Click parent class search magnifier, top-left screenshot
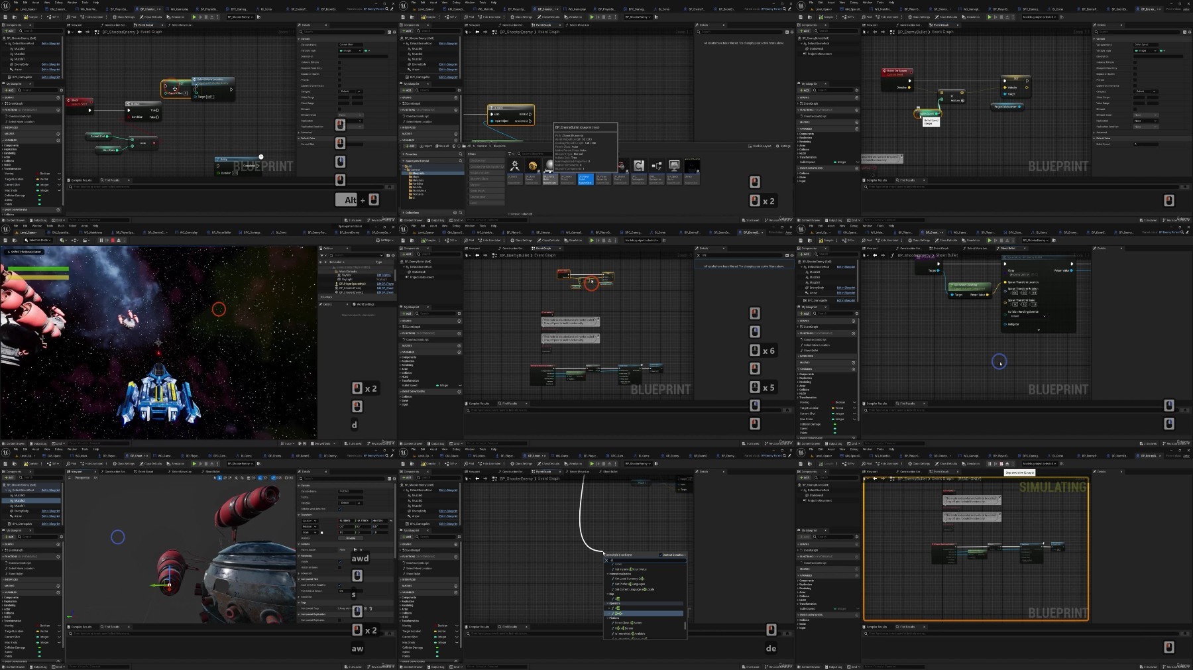The height and width of the screenshot is (670, 1193). (387, 9)
